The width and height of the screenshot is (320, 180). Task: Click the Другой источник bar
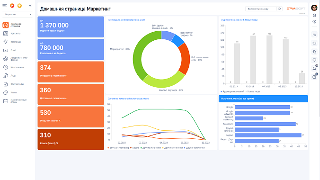click(257, 129)
